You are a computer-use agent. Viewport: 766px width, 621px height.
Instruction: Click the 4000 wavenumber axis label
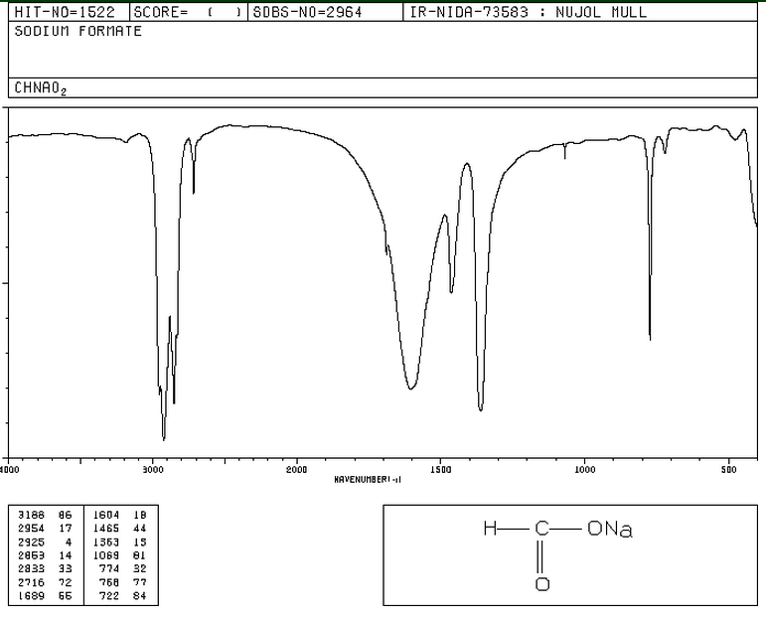9,470
